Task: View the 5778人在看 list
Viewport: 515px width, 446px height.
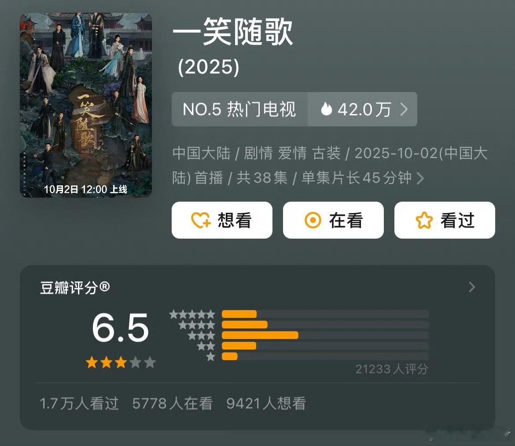Action: (173, 403)
